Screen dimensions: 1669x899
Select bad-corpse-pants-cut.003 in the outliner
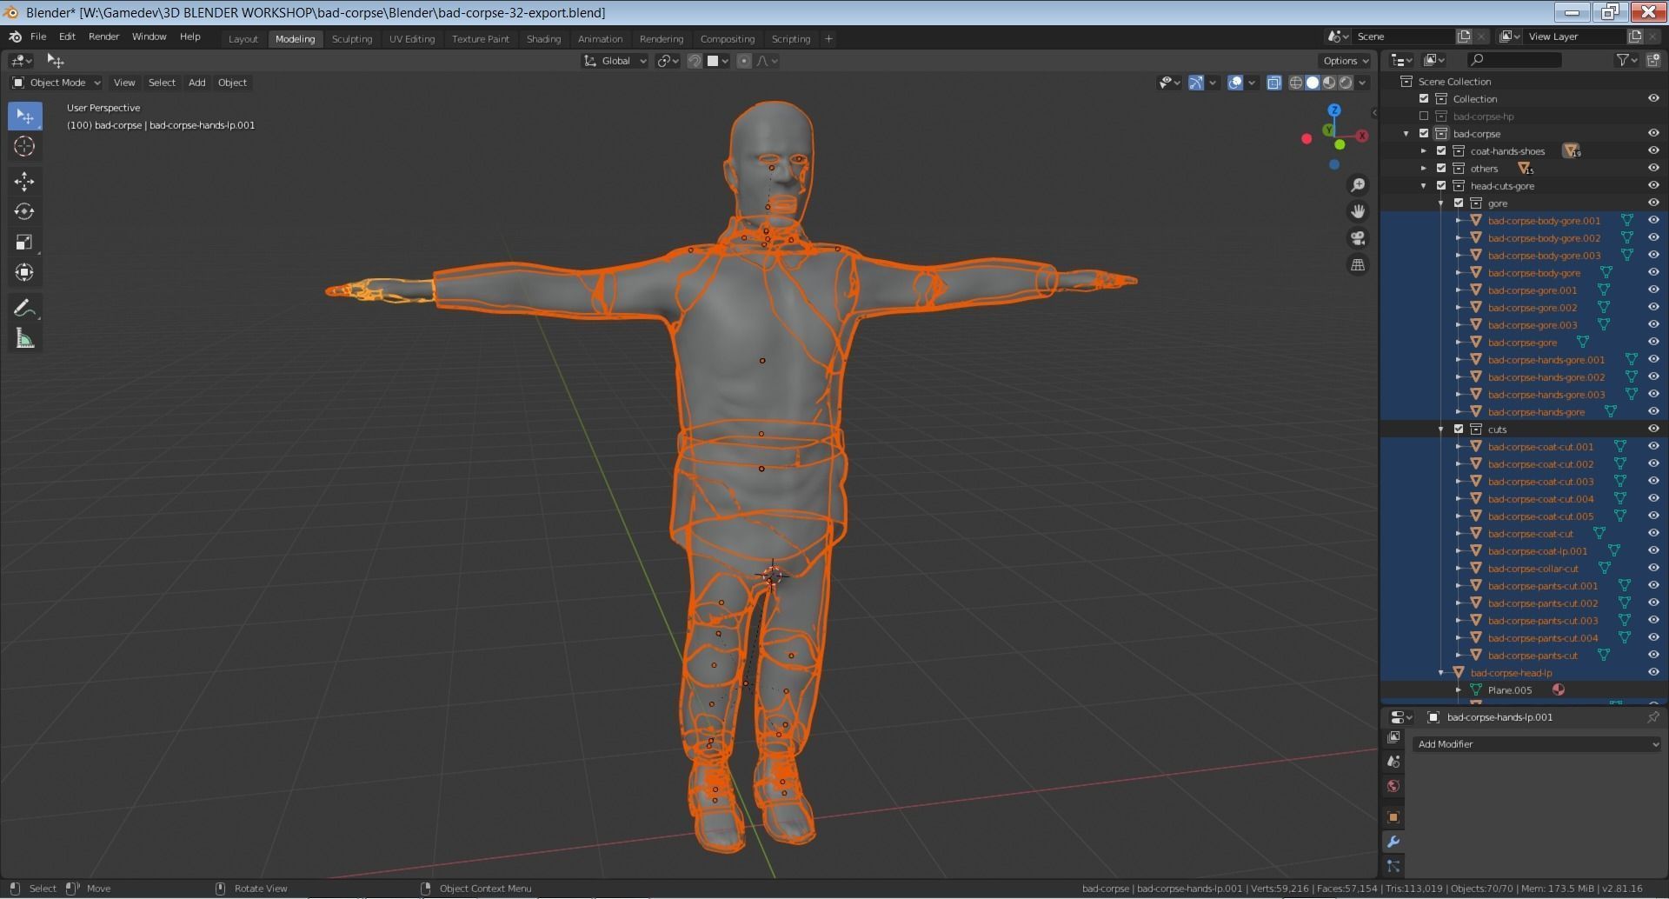[x=1542, y=621]
